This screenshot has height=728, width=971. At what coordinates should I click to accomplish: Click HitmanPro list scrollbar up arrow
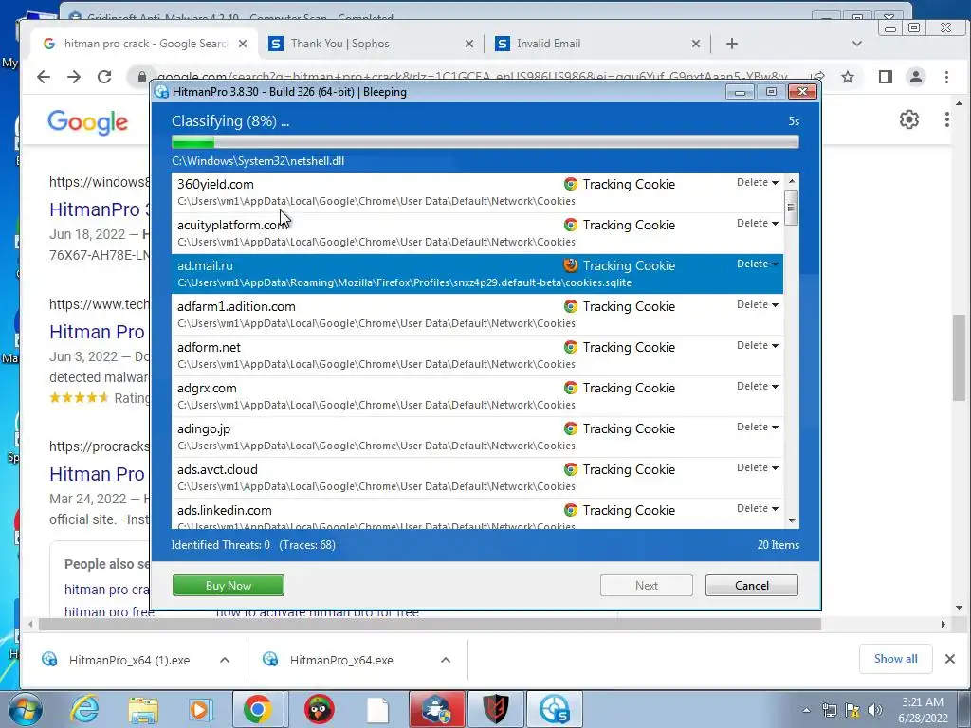pyautogui.click(x=792, y=181)
